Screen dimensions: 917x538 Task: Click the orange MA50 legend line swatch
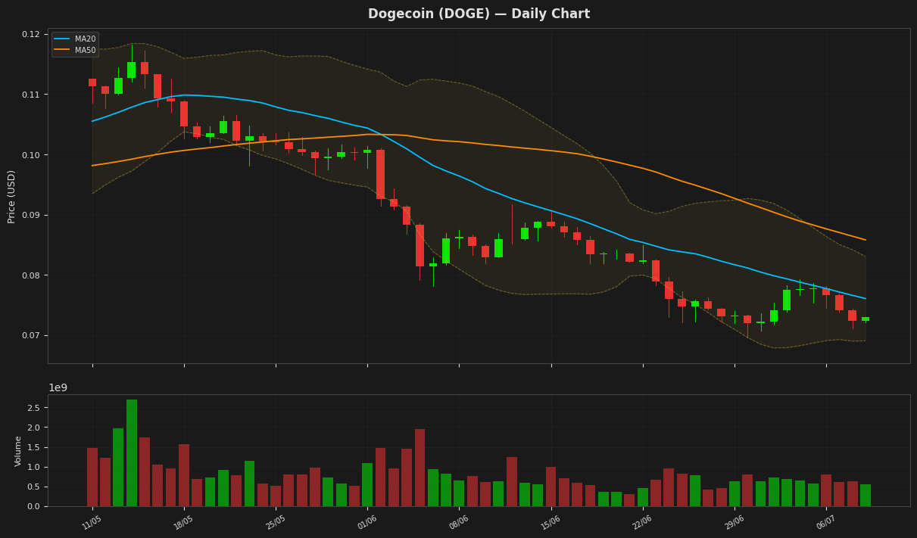pos(62,50)
